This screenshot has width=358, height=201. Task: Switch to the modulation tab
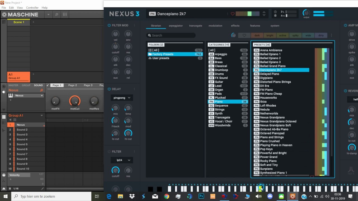click(x=215, y=26)
